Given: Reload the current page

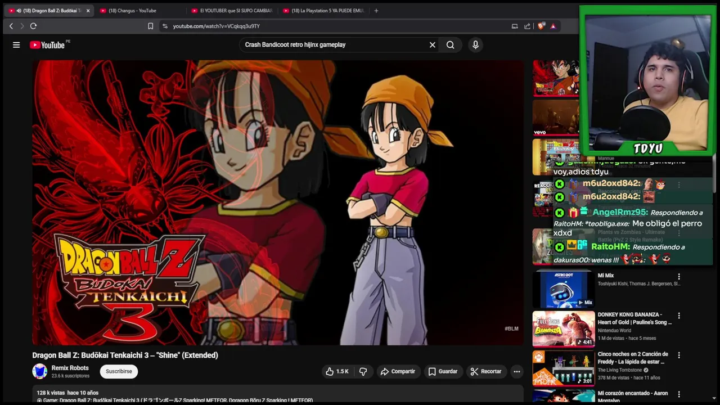Looking at the screenshot, I should coord(33,26).
